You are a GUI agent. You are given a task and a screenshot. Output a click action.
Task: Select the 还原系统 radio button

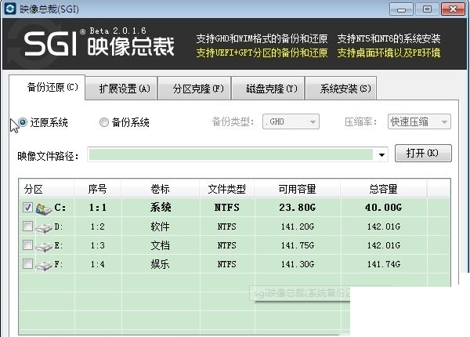[x=23, y=122]
